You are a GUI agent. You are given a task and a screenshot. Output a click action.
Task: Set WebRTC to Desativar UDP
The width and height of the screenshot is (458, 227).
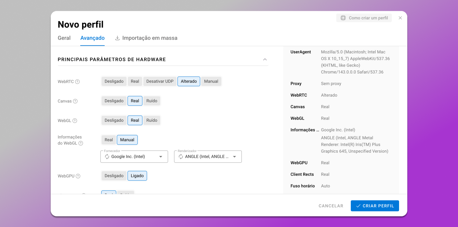160,81
